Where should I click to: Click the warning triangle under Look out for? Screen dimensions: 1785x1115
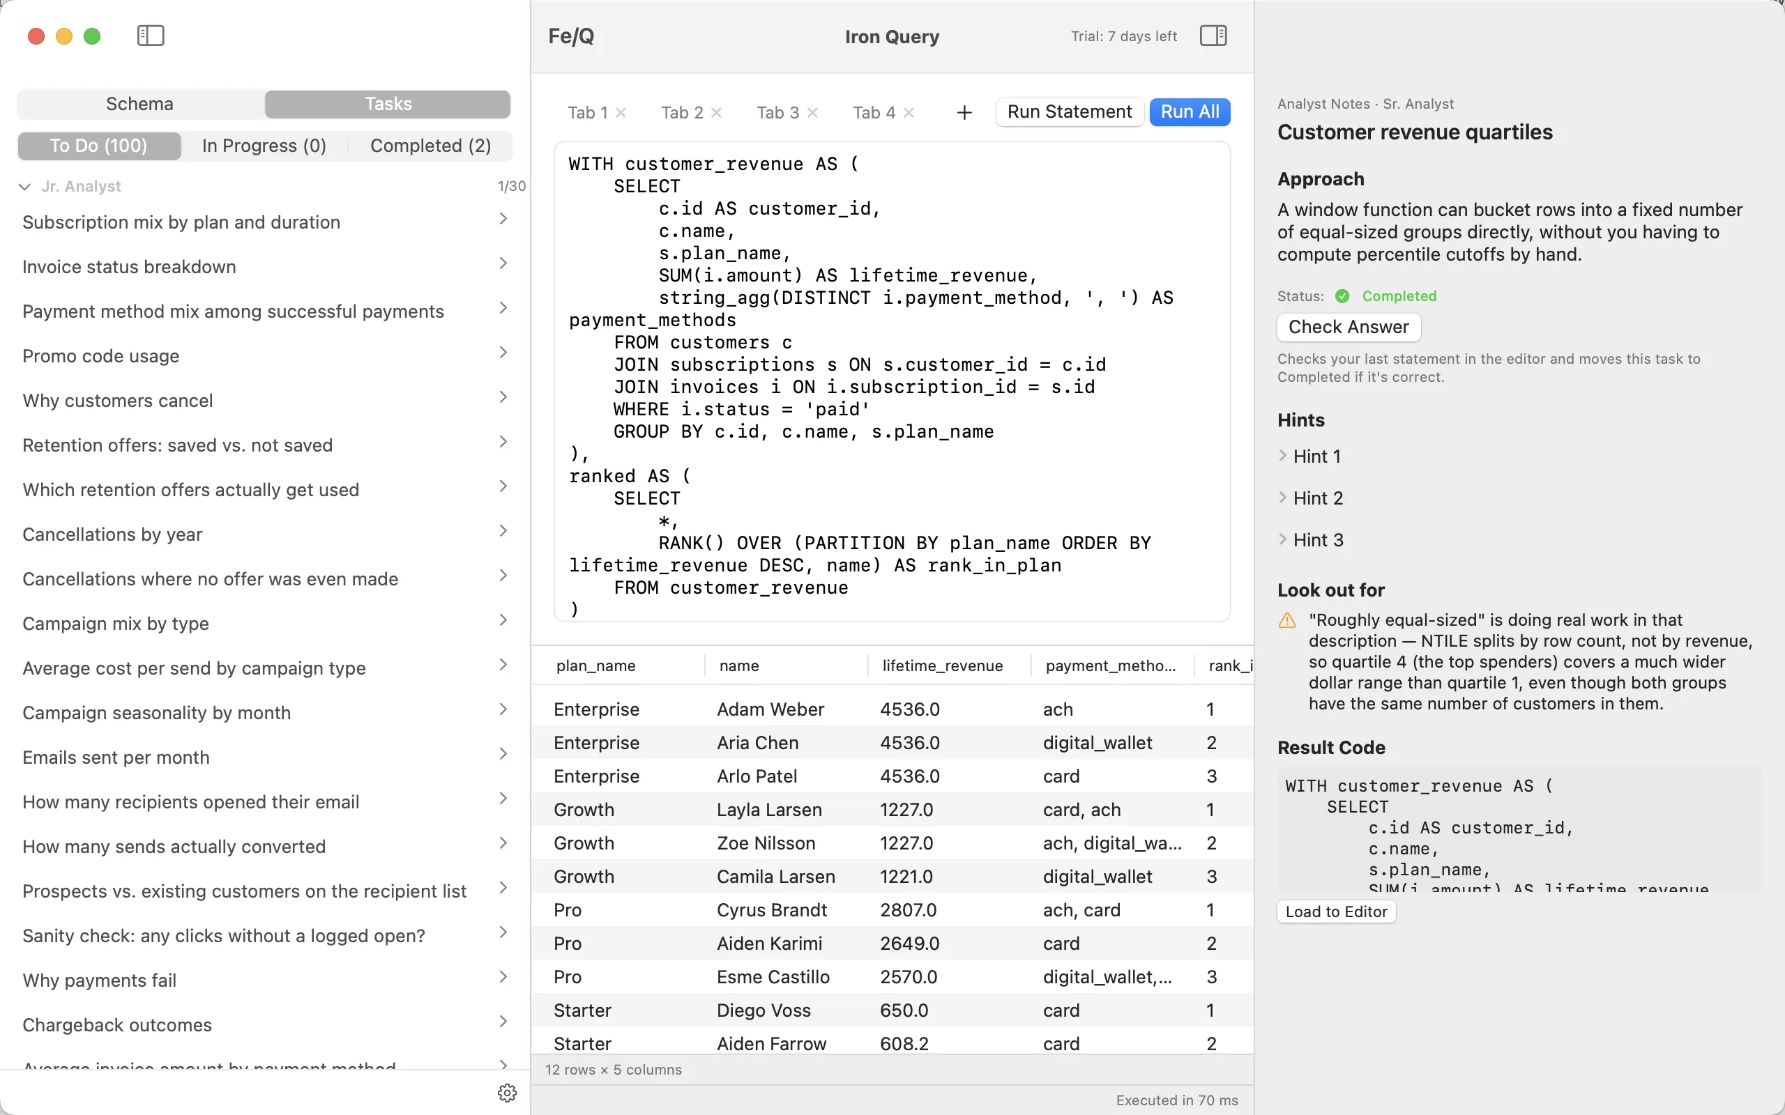[x=1287, y=620]
